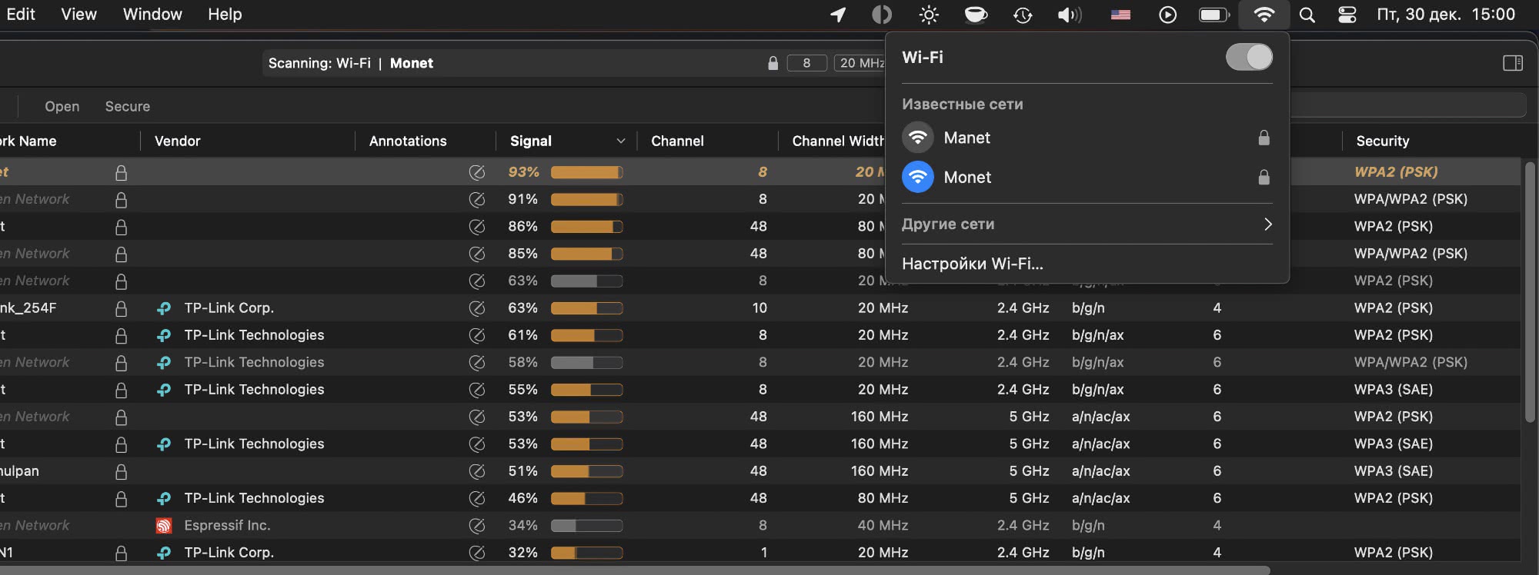Click TP-Link logo in the 32% row
The height and width of the screenshot is (575, 1539).
click(163, 553)
